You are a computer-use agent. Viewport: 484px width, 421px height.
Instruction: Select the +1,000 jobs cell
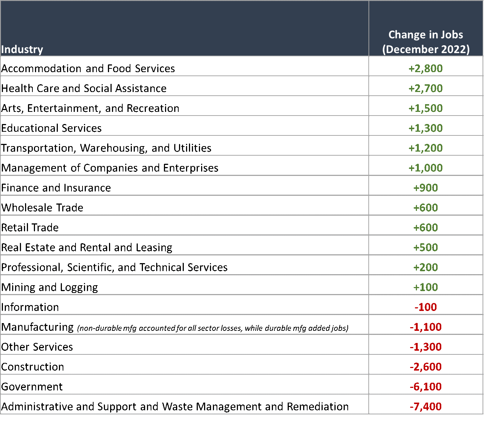coord(426,168)
